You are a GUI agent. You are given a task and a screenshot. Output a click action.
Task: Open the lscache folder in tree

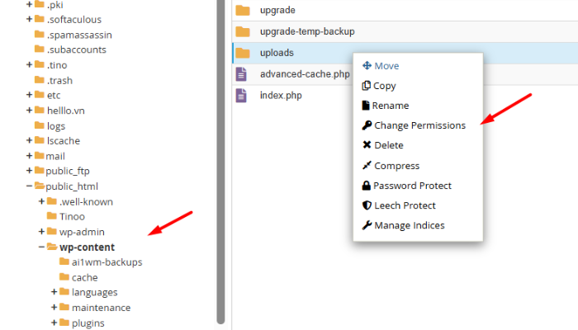click(x=63, y=141)
